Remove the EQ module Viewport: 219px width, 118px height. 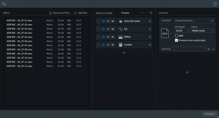(x=150, y=29)
